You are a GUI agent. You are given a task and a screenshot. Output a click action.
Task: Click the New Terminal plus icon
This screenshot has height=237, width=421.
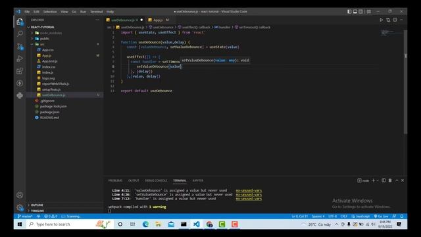[373, 180]
